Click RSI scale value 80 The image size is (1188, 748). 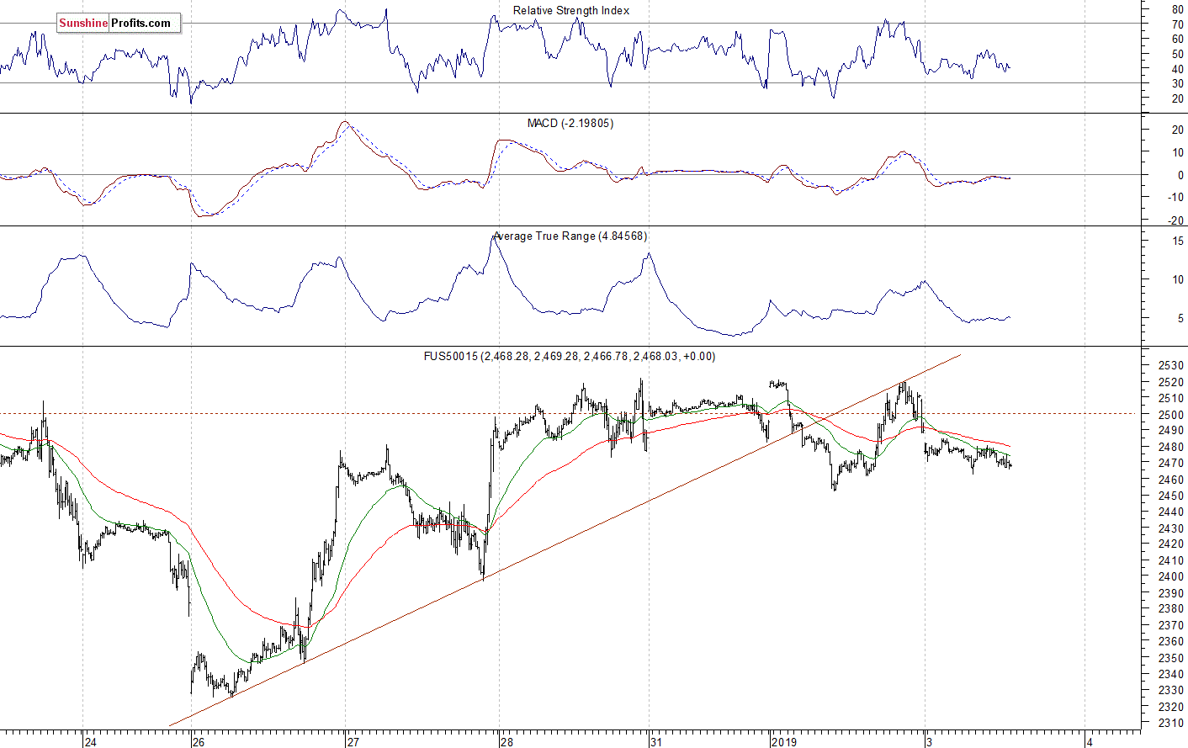1178,10
